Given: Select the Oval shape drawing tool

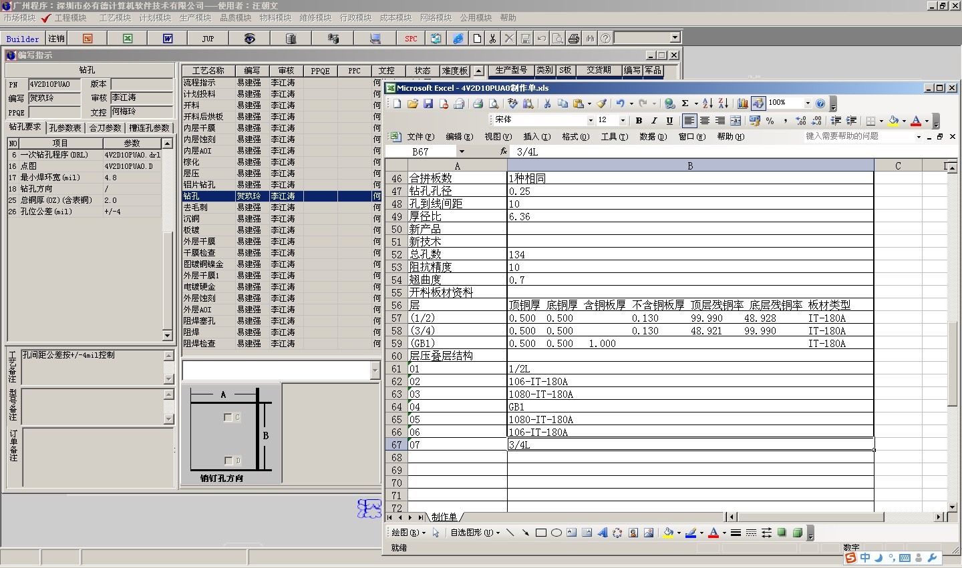Looking at the screenshot, I should point(556,533).
